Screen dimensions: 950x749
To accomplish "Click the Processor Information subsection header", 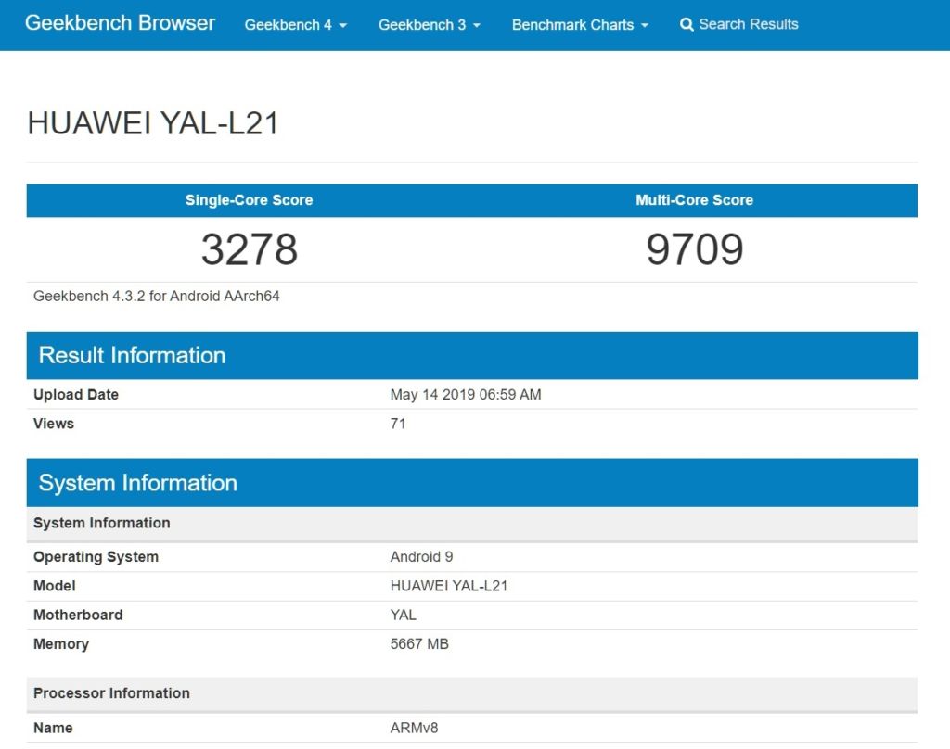I will [x=111, y=693].
